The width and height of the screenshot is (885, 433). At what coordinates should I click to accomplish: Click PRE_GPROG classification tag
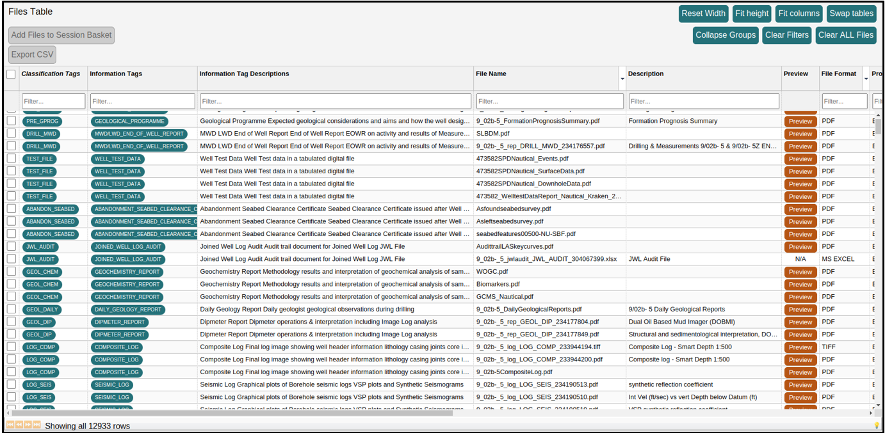[x=42, y=121]
